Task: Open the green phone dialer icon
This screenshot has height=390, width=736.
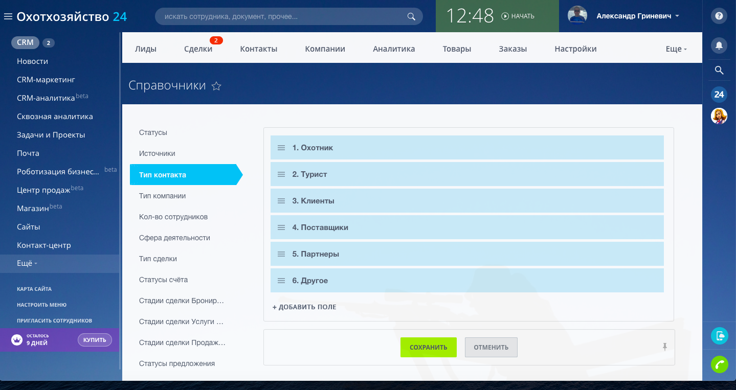Action: point(719,364)
